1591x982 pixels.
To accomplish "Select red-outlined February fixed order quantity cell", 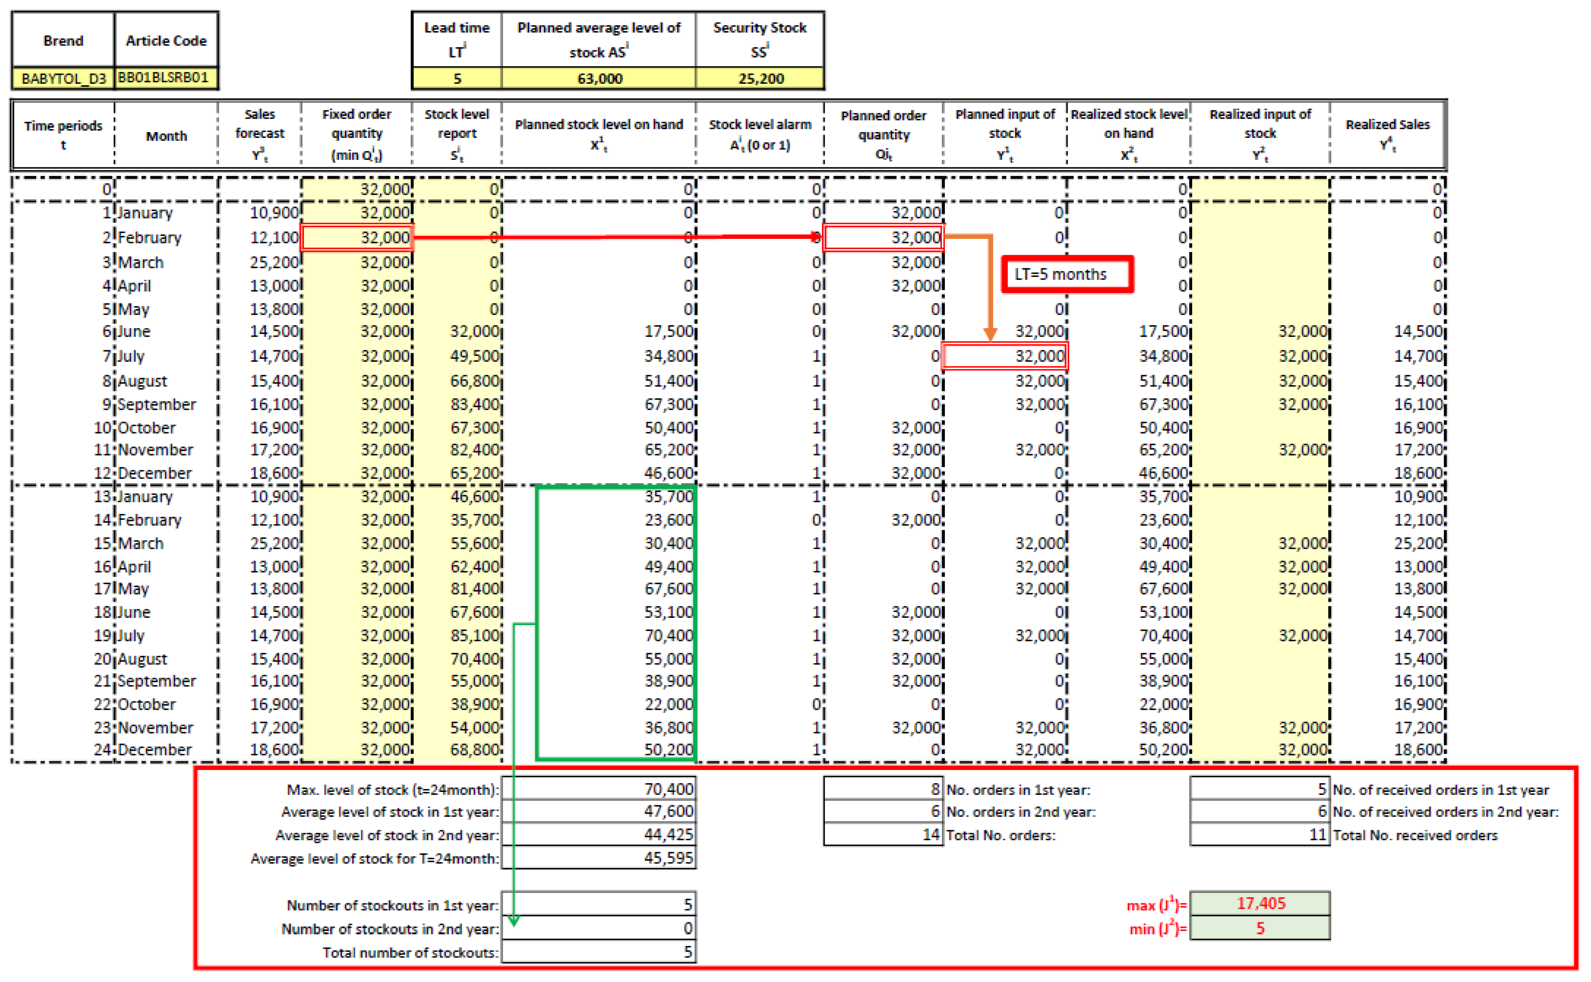I will (357, 238).
